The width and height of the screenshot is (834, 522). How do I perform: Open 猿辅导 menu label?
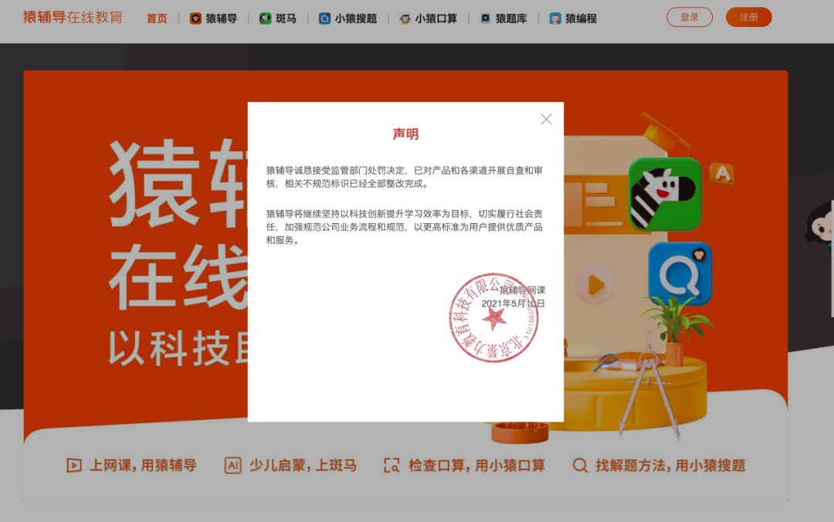click(x=222, y=19)
